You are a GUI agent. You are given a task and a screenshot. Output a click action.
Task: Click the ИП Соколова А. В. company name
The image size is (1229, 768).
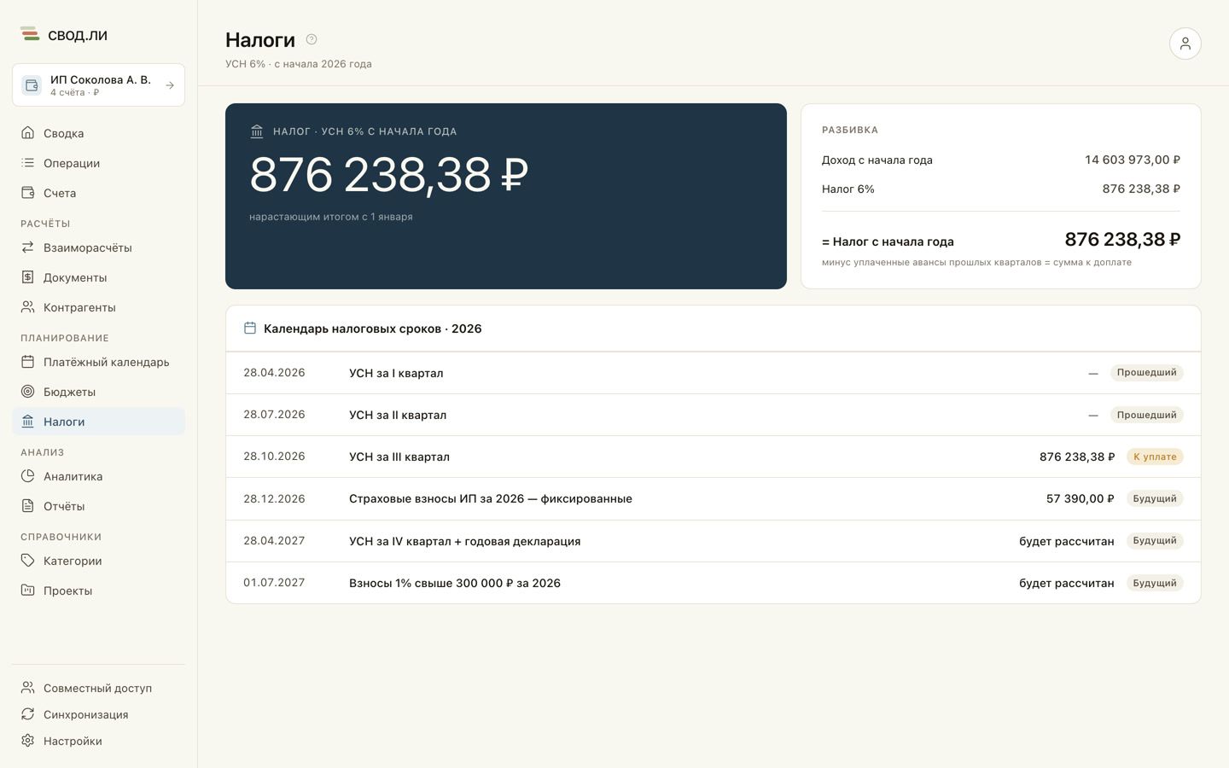[101, 79]
